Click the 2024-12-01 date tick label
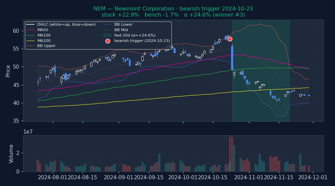Screen dimensions: 335x186 tap(313, 178)
